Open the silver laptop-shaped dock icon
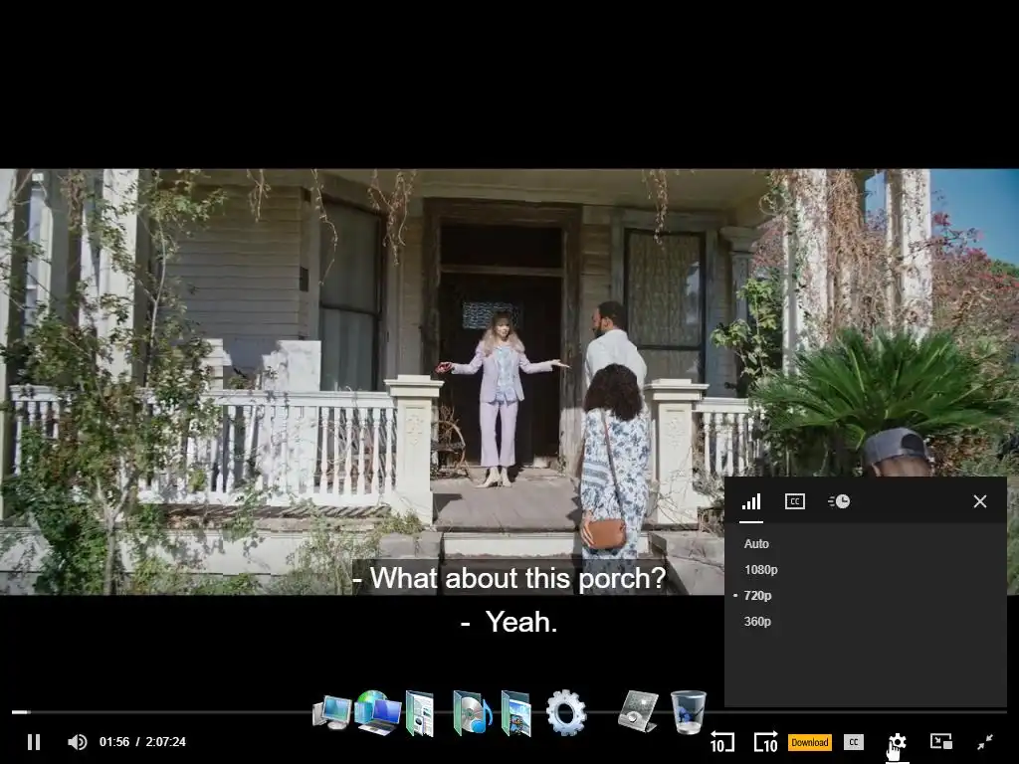This screenshot has width=1019, height=764. point(638,711)
